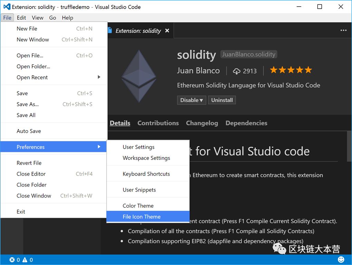Click the five-star rating
Screen dimensions: 352x265
tap(291, 70)
